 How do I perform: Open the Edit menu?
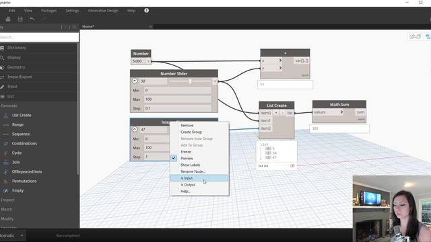point(11,11)
